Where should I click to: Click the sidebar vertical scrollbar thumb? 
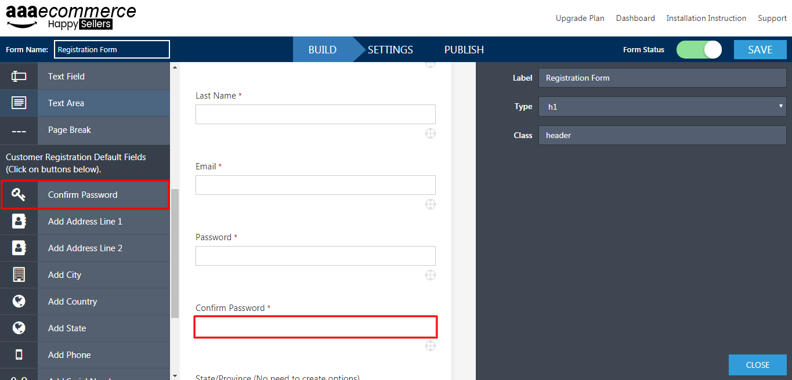click(x=175, y=253)
